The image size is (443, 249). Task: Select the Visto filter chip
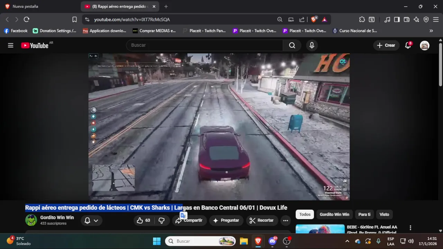tap(384, 214)
